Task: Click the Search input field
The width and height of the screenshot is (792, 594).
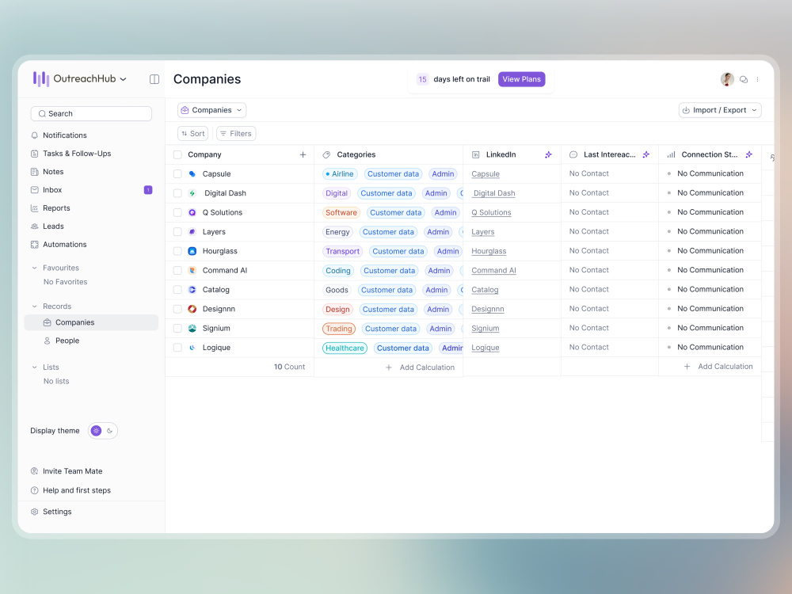Action: [91, 113]
